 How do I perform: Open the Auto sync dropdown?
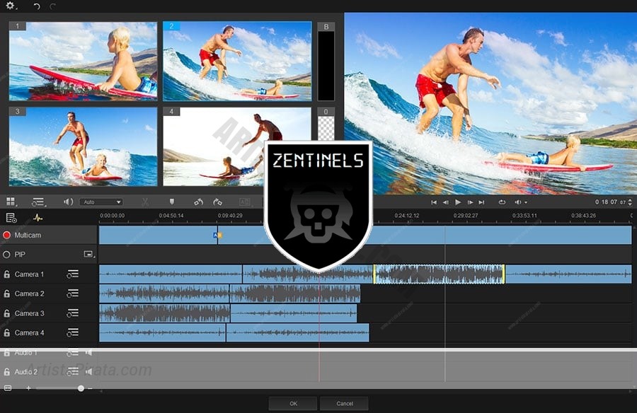(x=101, y=202)
